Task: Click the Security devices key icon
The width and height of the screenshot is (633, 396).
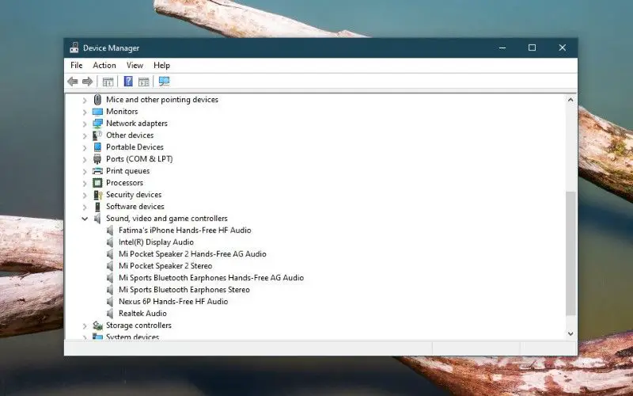Action: (97, 195)
